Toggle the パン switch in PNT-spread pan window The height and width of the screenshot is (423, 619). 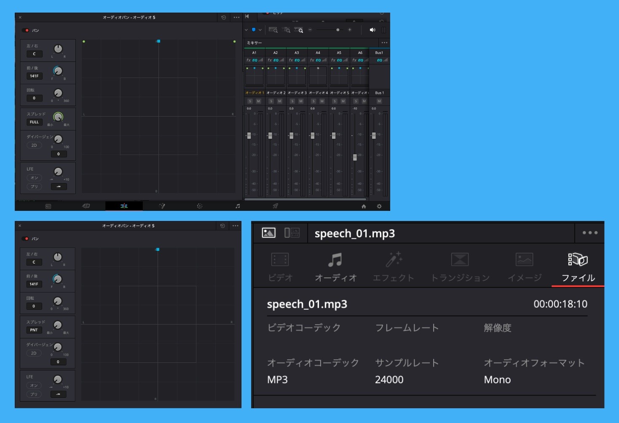click(25, 239)
